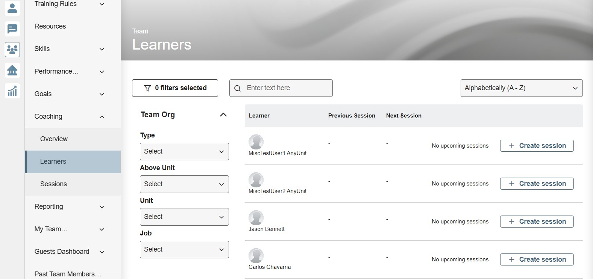
Task: Open the Alphabetically (A - Z) sort dropdown
Action: pos(522,88)
